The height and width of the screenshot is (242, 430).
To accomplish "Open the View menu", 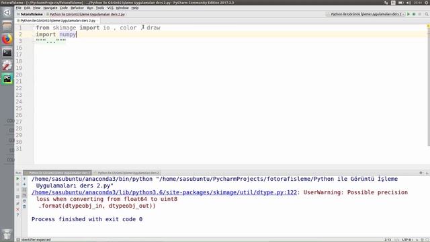I will point(36,8).
